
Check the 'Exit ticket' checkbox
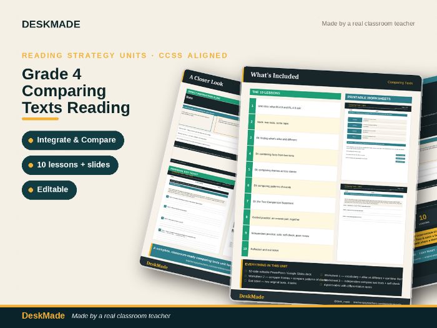pos(245,281)
